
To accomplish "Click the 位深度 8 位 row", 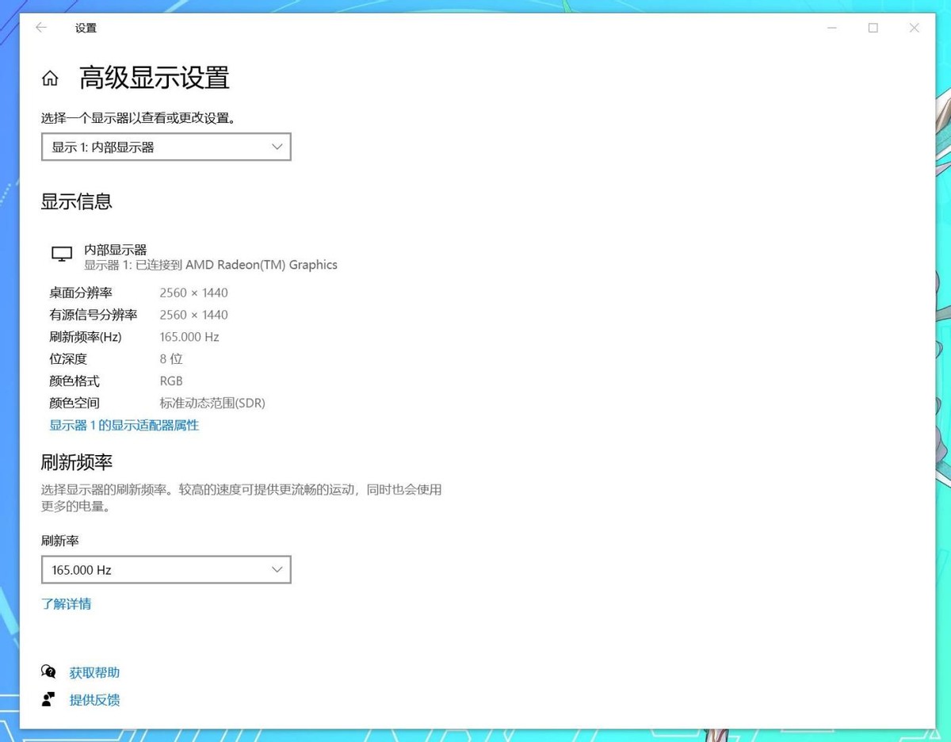I will [x=119, y=358].
